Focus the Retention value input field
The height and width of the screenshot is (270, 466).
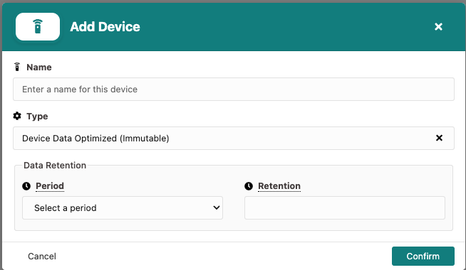coord(345,207)
